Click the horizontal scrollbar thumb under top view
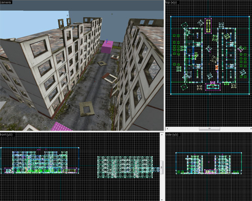252x201 pixels. (x=210, y=128)
